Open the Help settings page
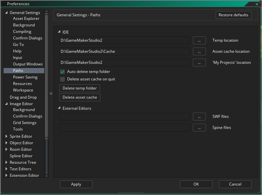Screen dimensions: 262x195 click(x=17, y=51)
